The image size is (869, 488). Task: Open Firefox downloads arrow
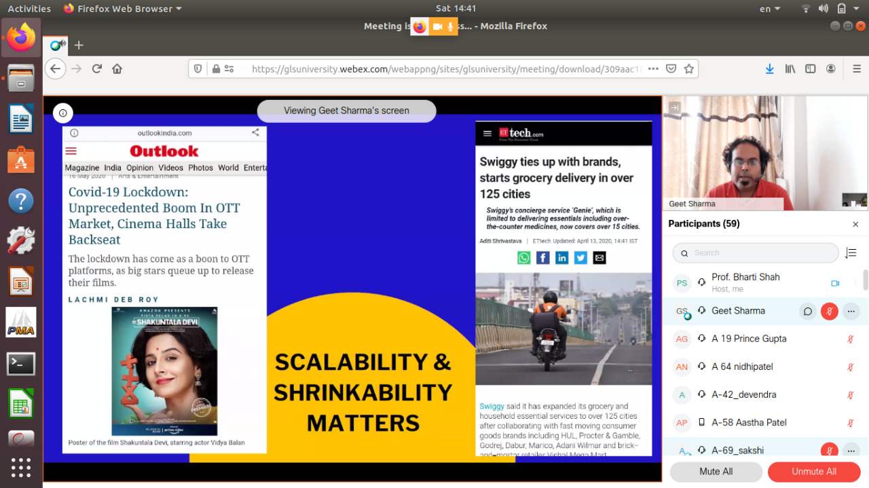pos(769,69)
